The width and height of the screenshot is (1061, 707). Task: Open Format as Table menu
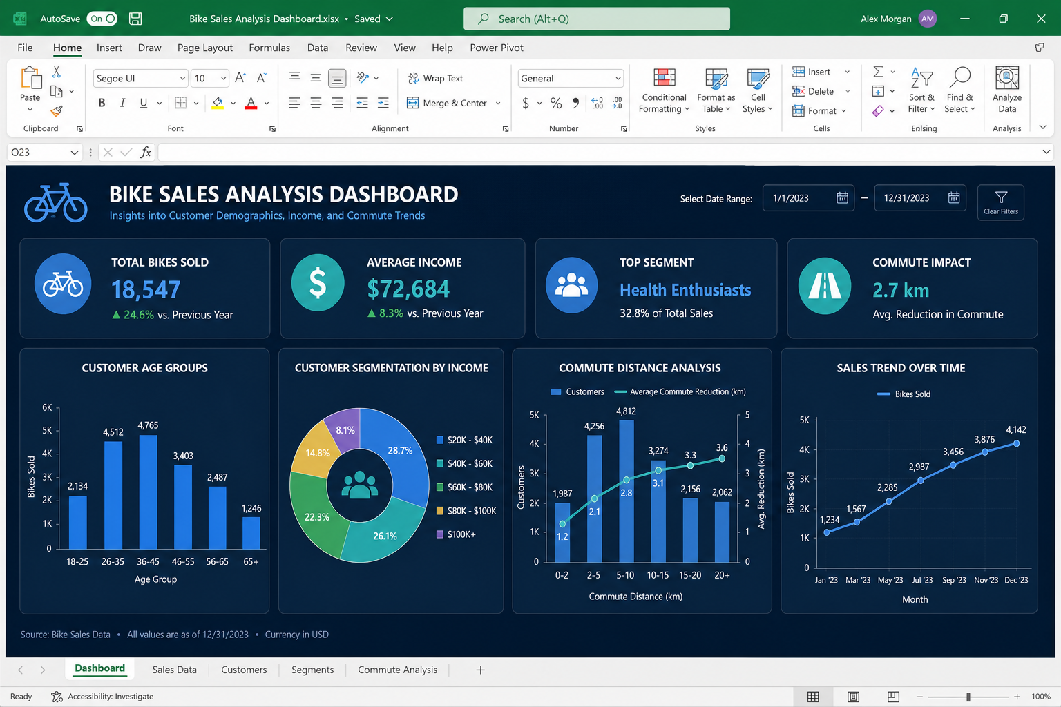point(716,90)
